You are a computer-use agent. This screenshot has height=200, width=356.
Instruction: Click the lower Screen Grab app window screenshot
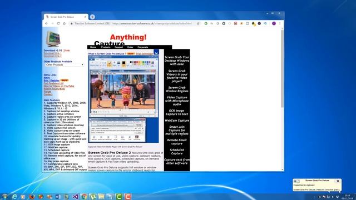click(117, 130)
